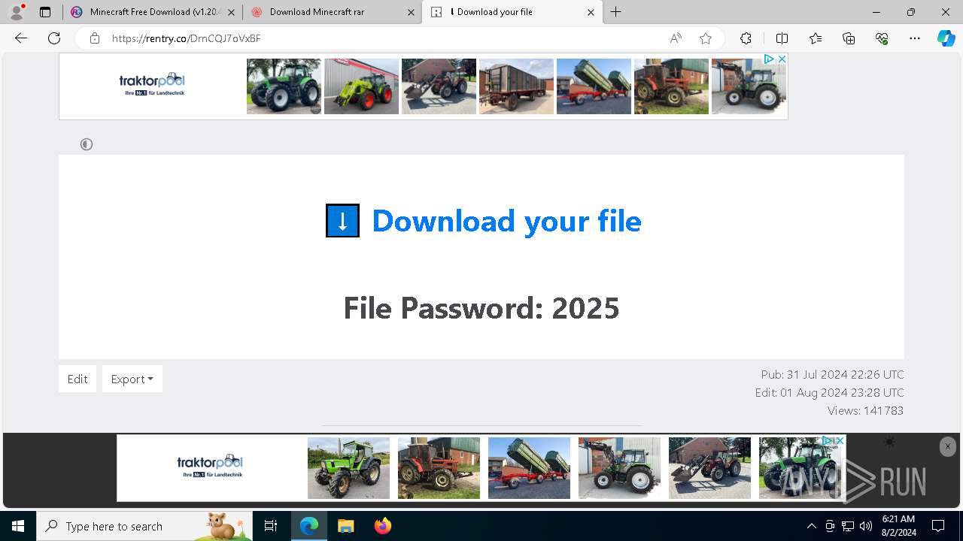Open browser profile avatar
The image size is (963, 541).
click(x=17, y=12)
